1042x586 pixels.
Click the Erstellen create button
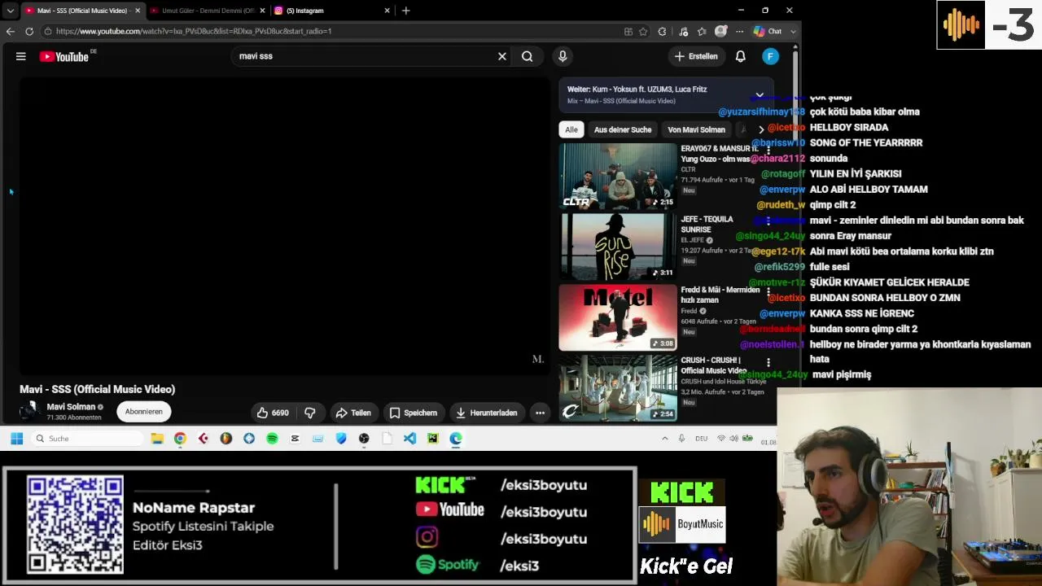coord(696,56)
